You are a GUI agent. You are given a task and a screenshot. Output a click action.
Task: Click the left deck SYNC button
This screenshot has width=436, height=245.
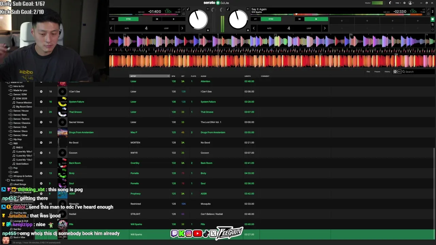click(x=128, y=19)
